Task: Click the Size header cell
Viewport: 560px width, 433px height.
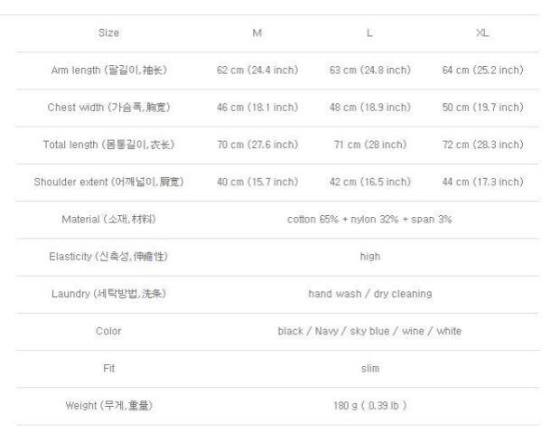Action: point(108,33)
